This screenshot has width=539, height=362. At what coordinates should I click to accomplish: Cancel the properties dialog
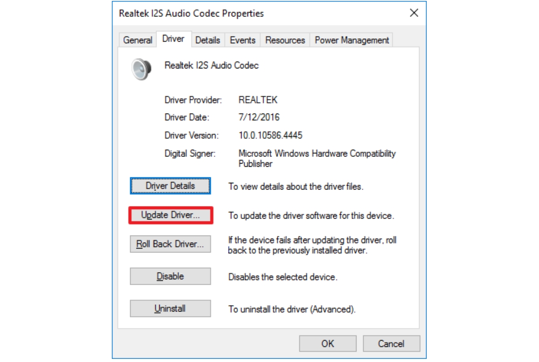pyautogui.click(x=391, y=343)
